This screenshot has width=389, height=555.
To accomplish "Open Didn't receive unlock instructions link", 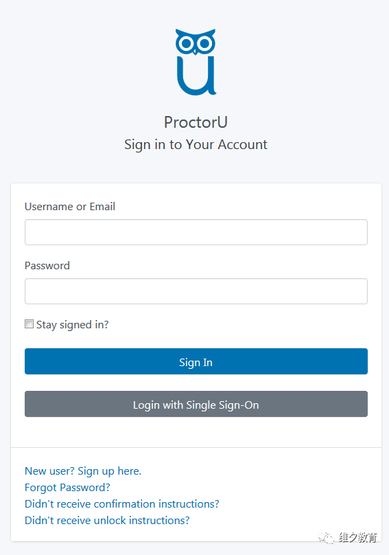I will [x=107, y=521].
